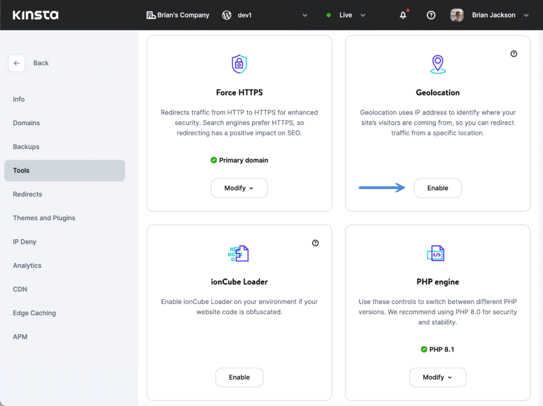The width and height of the screenshot is (543, 406).
Task: Click the PHP 8.1 version text
Action: pos(442,350)
